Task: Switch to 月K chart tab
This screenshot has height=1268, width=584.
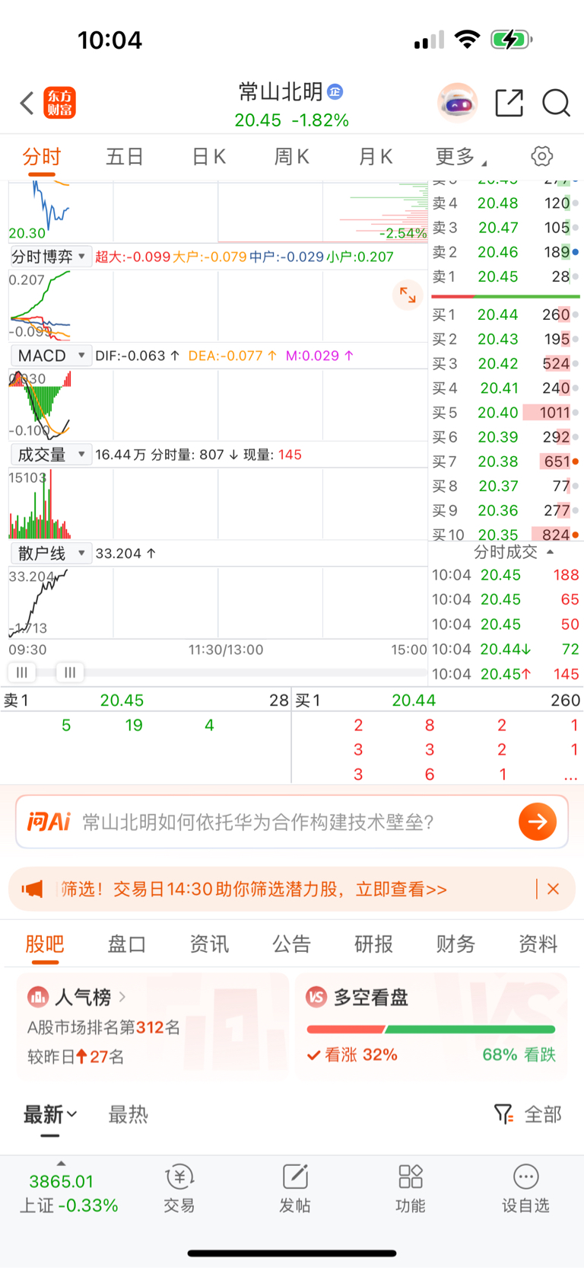Action: [x=375, y=157]
